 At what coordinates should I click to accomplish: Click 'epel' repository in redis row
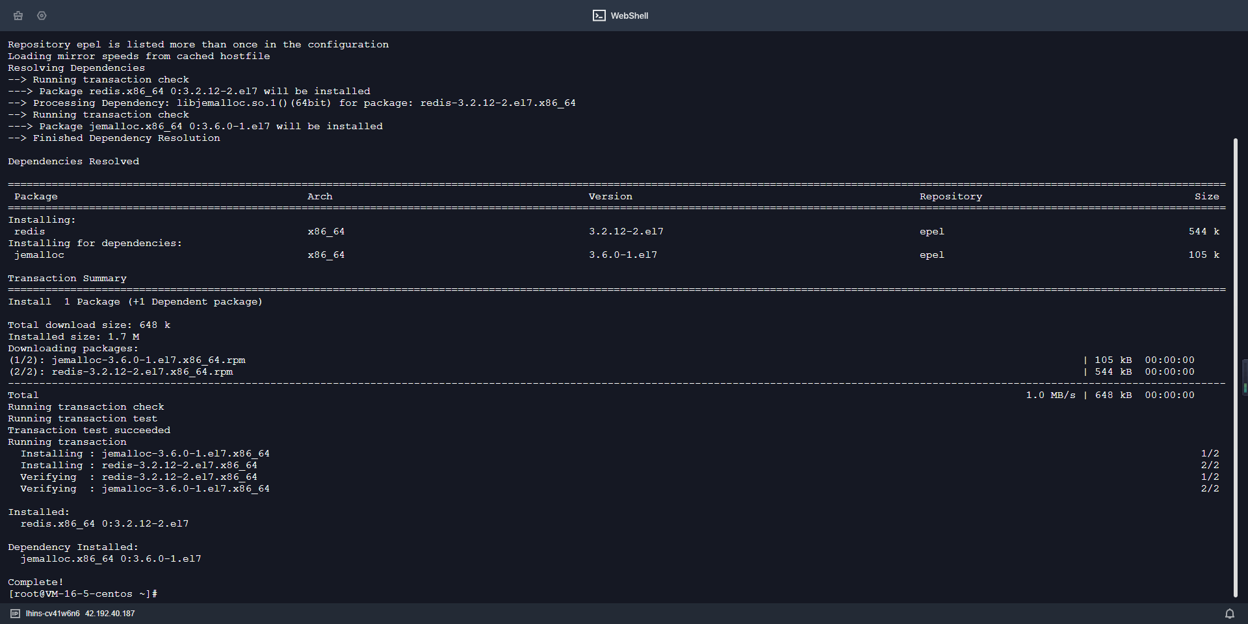(932, 232)
